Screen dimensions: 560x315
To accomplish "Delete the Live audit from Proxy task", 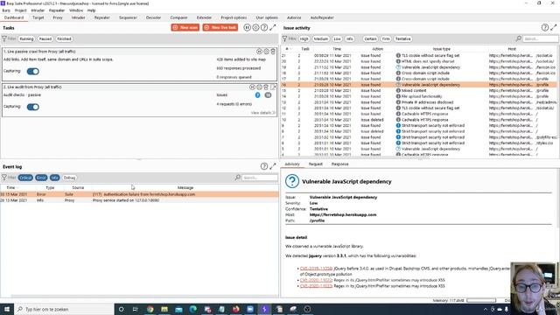I will coord(266,87).
